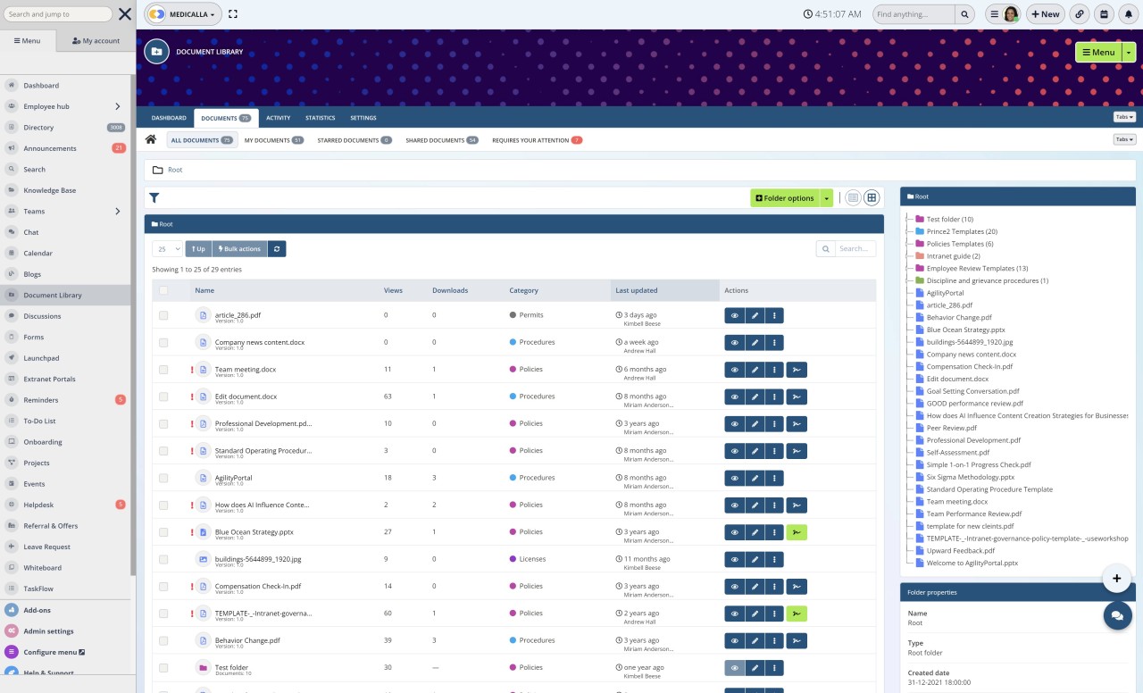Click the link icon next to New button
This screenshot has height=693, width=1143.
pyautogui.click(x=1080, y=13)
